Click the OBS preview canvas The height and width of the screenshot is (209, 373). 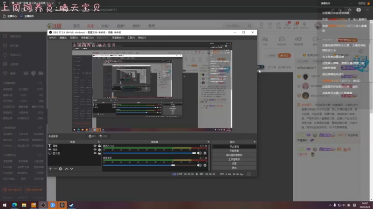coord(152,86)
